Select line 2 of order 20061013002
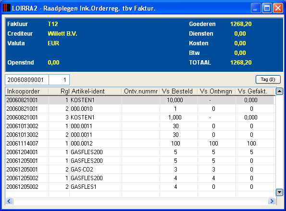This screenshot has height=211, width=286. pyautogui.click(x=139, y=135)
